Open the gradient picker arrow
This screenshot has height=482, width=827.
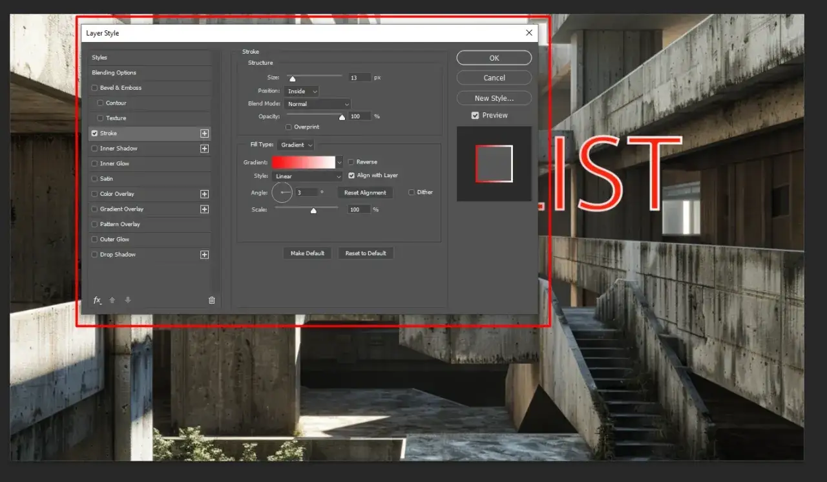[x=339, y=162]
